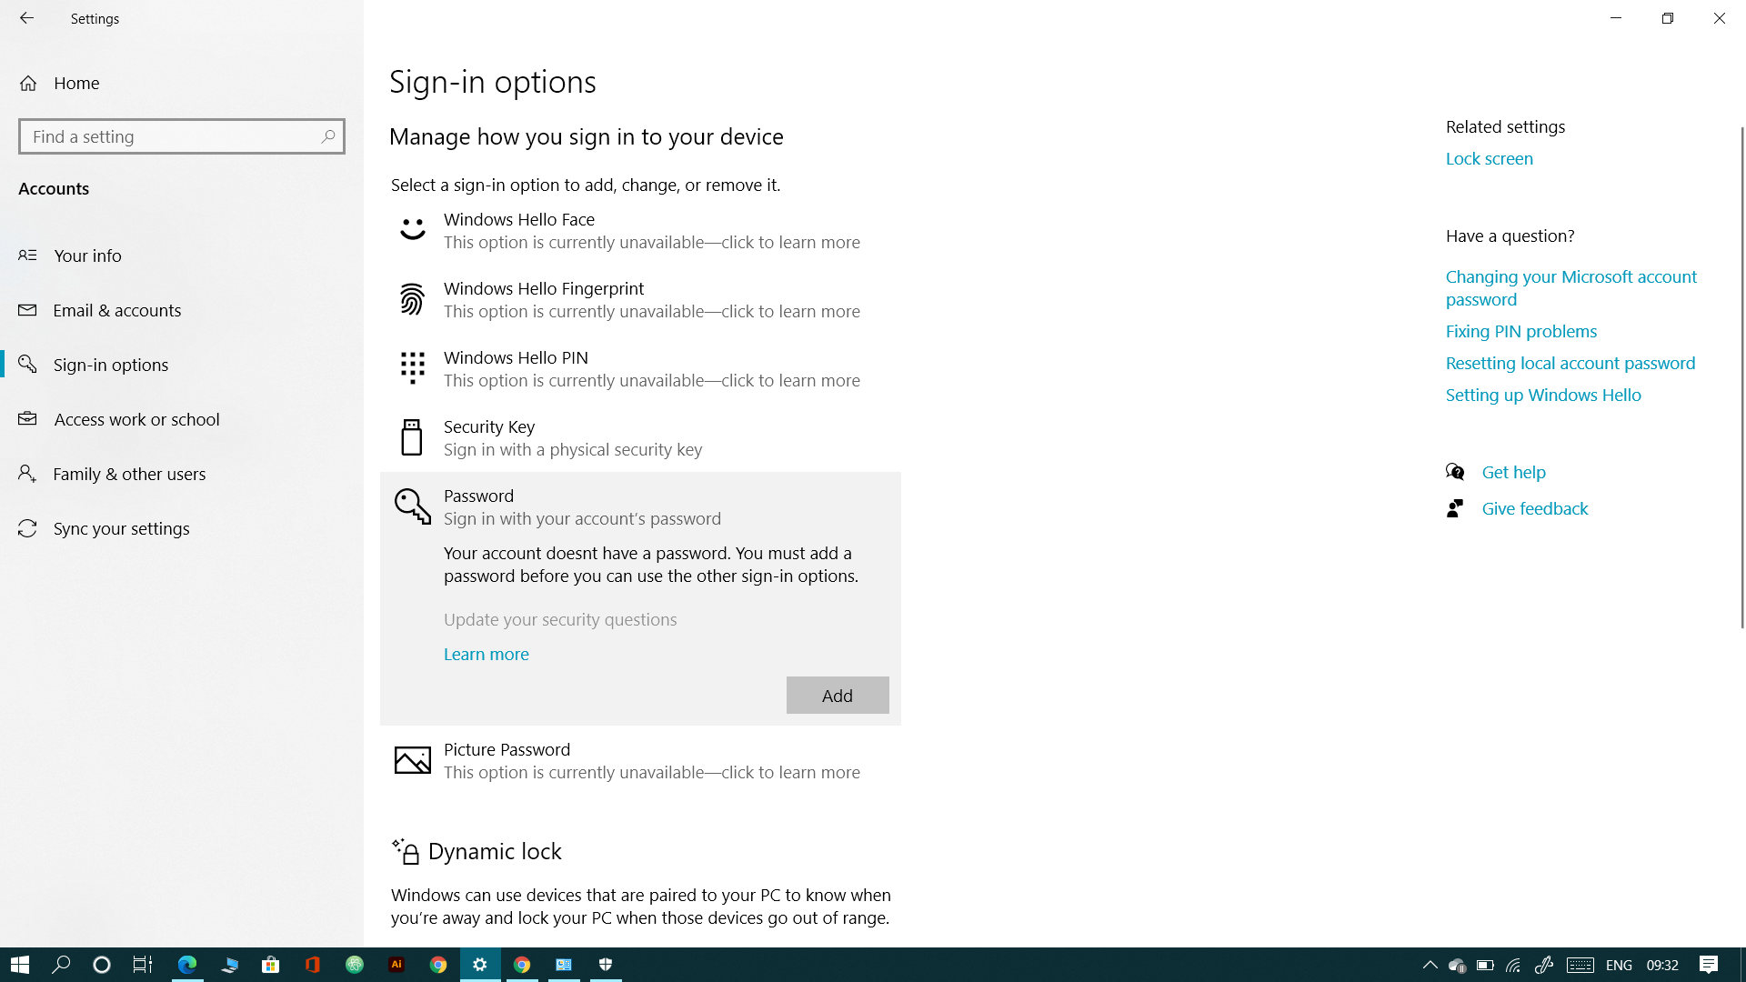This screenshot has width=1746, height=982.
Task: Open Wi-Fi network flyout
Action: pos(1513,965)
